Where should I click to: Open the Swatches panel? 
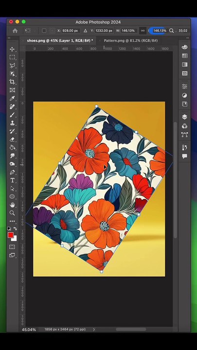click(x=184, y=56)
